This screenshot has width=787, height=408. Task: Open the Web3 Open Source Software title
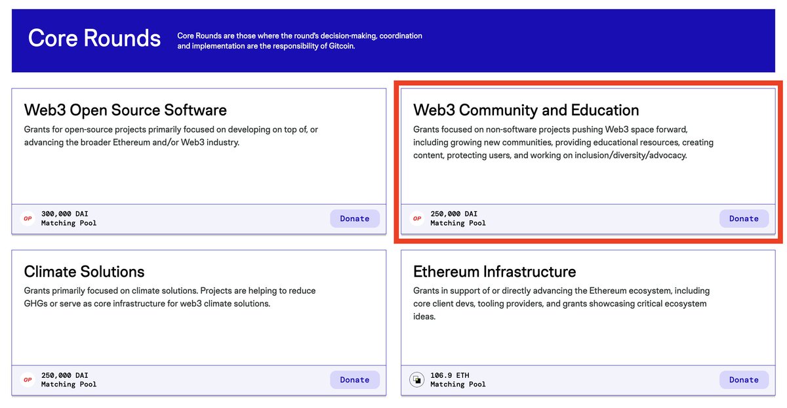pyautogui.click(x=125, y=110)
